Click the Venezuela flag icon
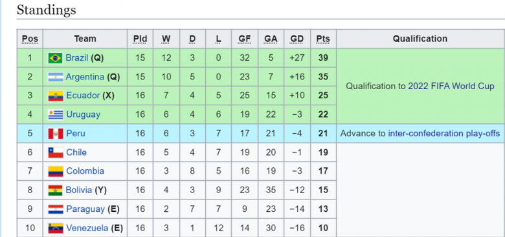This screenshot has width=505, height=237. [56, 229]
